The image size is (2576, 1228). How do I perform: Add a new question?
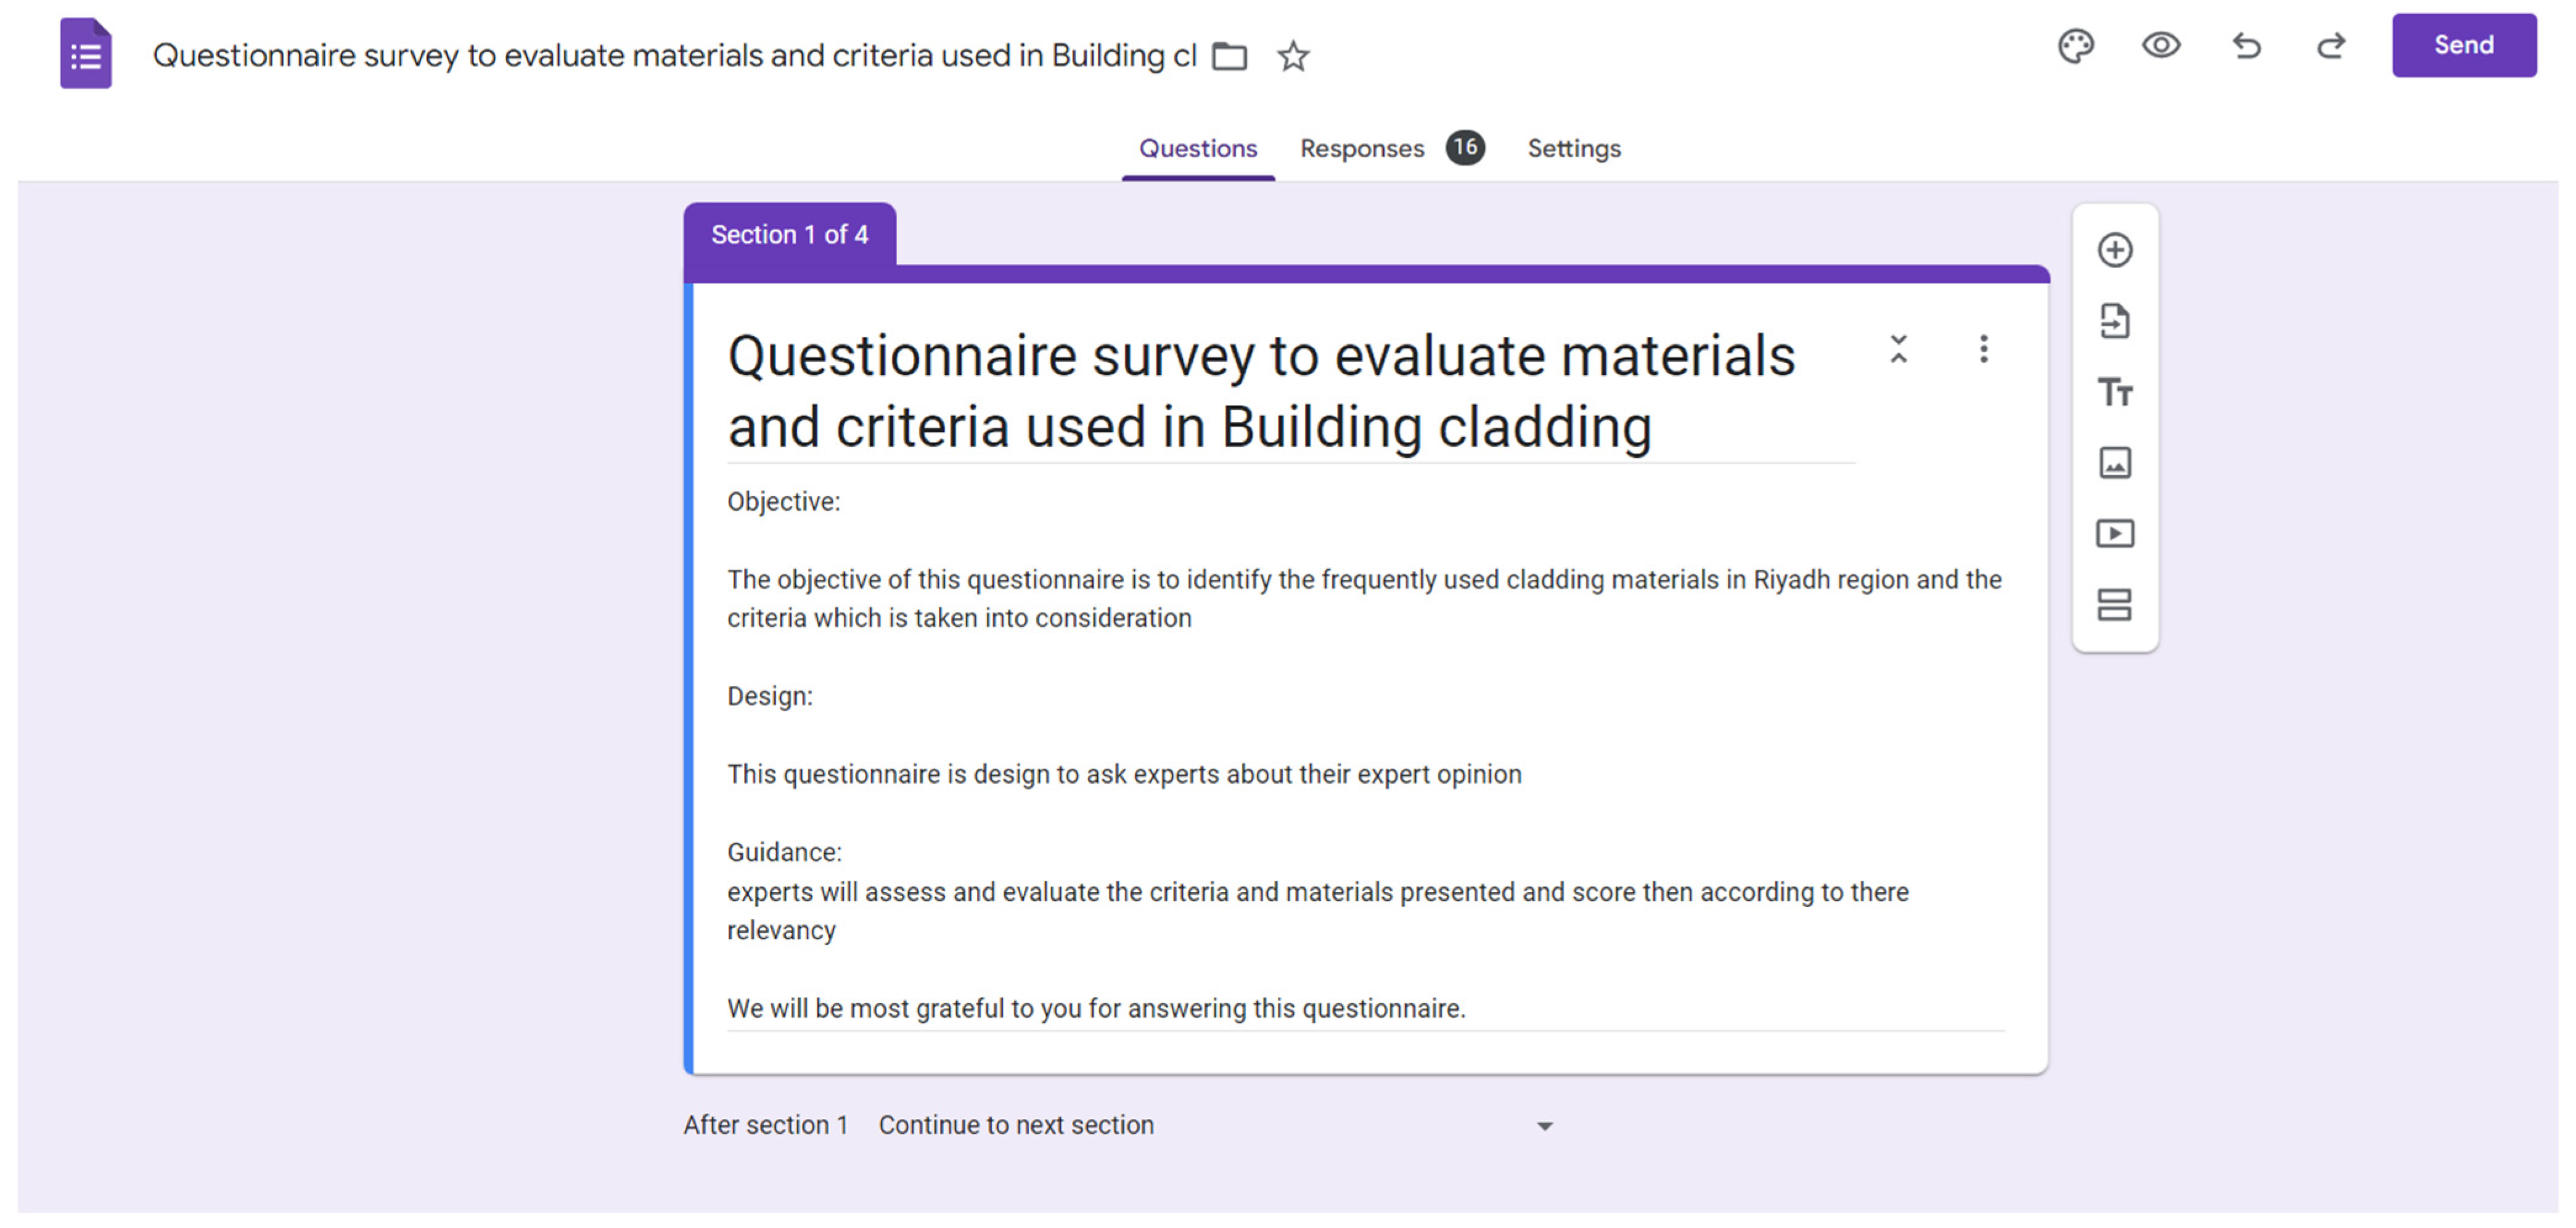[2114, 250]
